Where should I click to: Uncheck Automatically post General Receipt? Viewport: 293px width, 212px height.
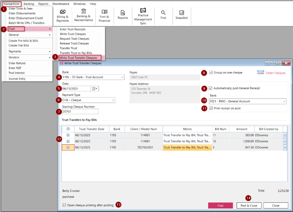(211, 88)
